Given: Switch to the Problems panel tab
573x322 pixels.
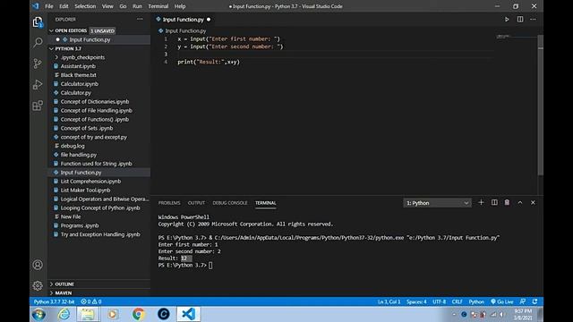Looking at the screenshot, I should (x=169, y=203).
